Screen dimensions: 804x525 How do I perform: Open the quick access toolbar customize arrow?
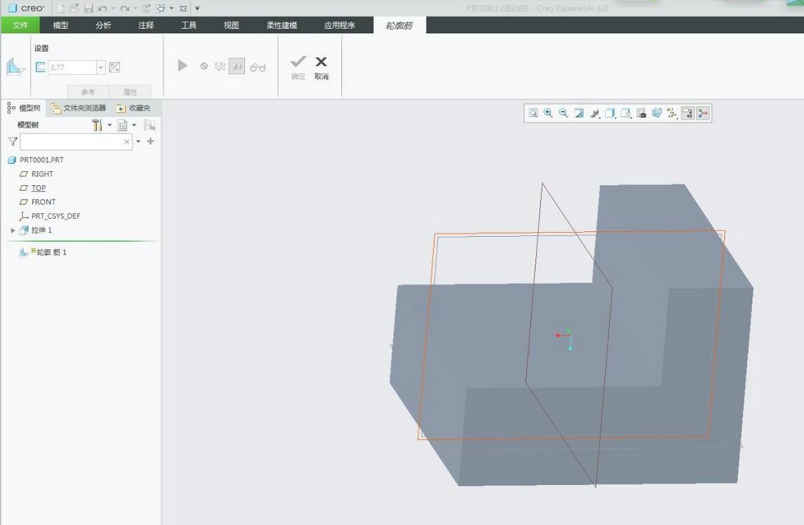[x=198, y=9]
